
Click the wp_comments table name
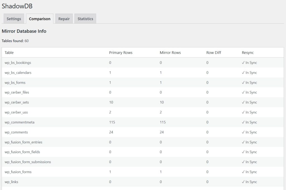(16, 132)
